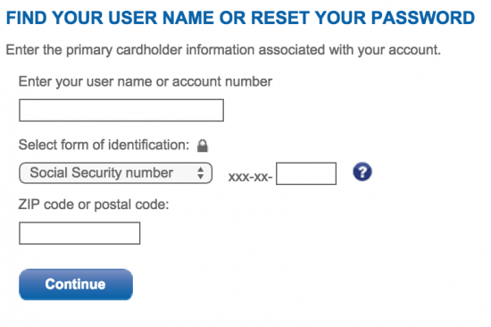Click the "Find Your User Name" heading
The height and width of the screenshot is (327, 491).
click(110, 18)
